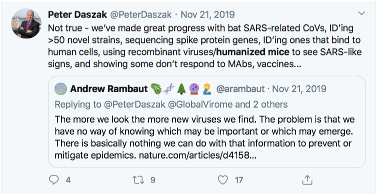Retweet using the arrows icon
Image resolution: width=376 pixels, height=194 pixels.
click(x=138, y=180)
